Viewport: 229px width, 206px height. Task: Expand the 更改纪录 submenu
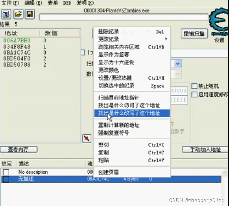[x=132, y=39]
